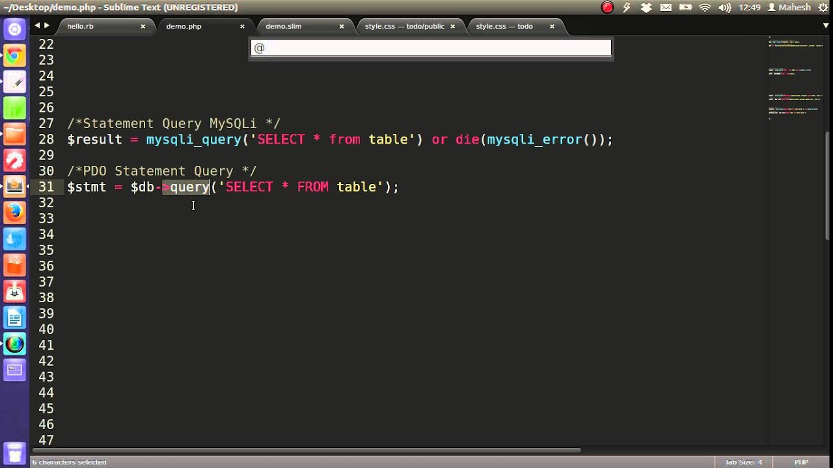Click line number 28 in the gutter
The image size is (833, 468).
46,139
